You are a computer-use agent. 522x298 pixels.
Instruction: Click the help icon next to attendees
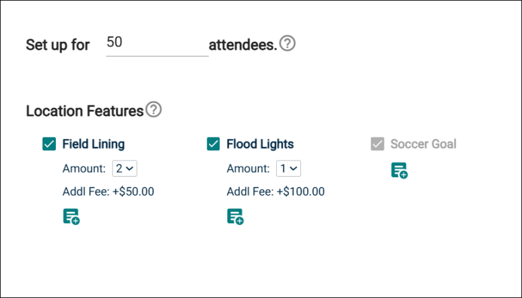tap(288, 43)
